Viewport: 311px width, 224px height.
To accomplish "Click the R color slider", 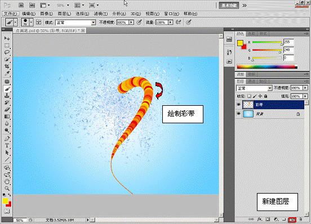I will 267,42.
